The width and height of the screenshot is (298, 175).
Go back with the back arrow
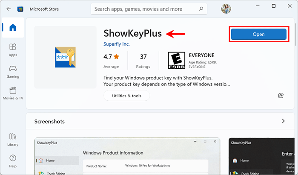pyautogui.click(x=9, y=9)
